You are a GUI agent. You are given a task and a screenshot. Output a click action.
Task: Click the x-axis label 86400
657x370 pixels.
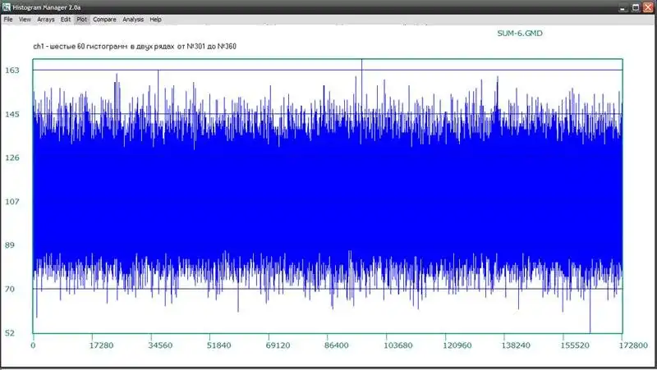pyautogui.click(x=337, y=345)
